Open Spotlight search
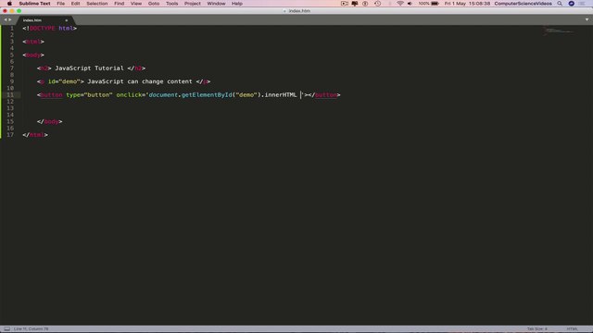This screenshot has height=333, width=593. (560, 4)
